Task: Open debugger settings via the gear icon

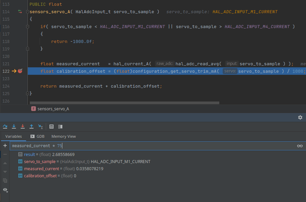Action: (300, 117)
